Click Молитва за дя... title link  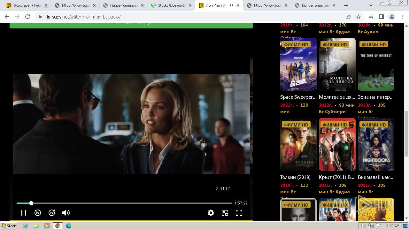[337, 97]
